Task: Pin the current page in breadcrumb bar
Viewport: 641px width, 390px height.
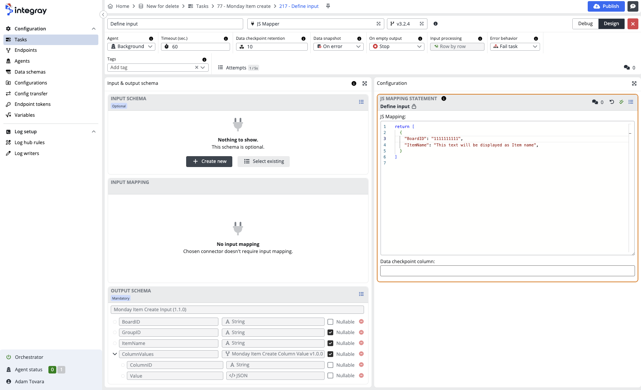Action: pyautogui.click(x=328, y=6)
